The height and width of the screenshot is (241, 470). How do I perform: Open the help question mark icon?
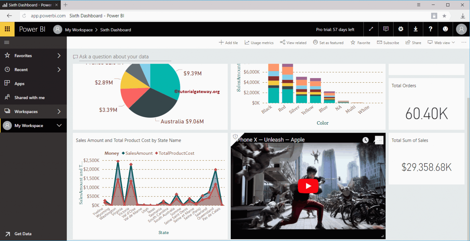(x=430, y=29)
